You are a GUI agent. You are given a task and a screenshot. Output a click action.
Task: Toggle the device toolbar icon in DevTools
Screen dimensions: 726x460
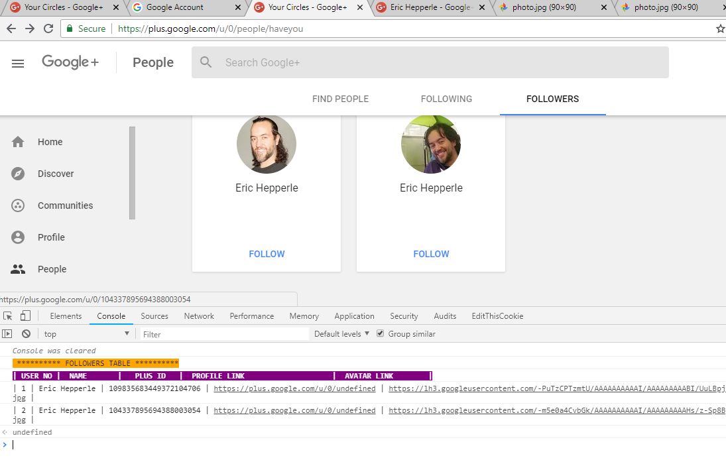tap(25, 316)
